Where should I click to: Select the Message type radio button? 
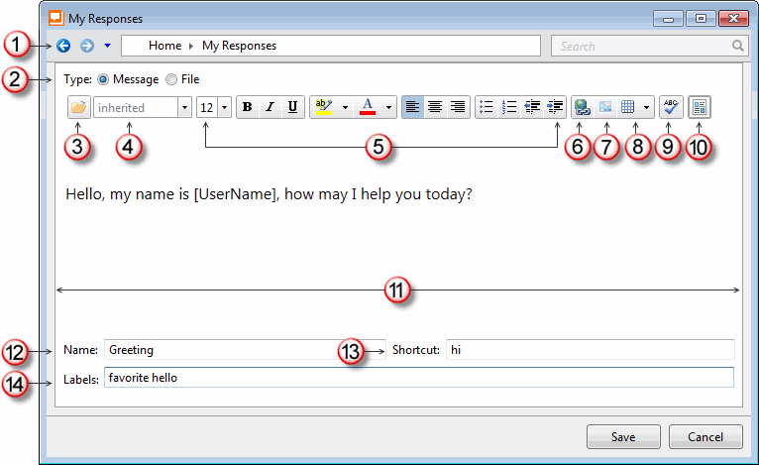tap(103, 79)
